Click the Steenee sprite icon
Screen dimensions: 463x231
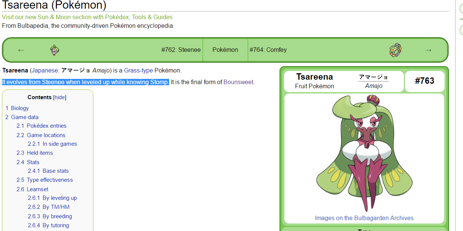point(55,50)
